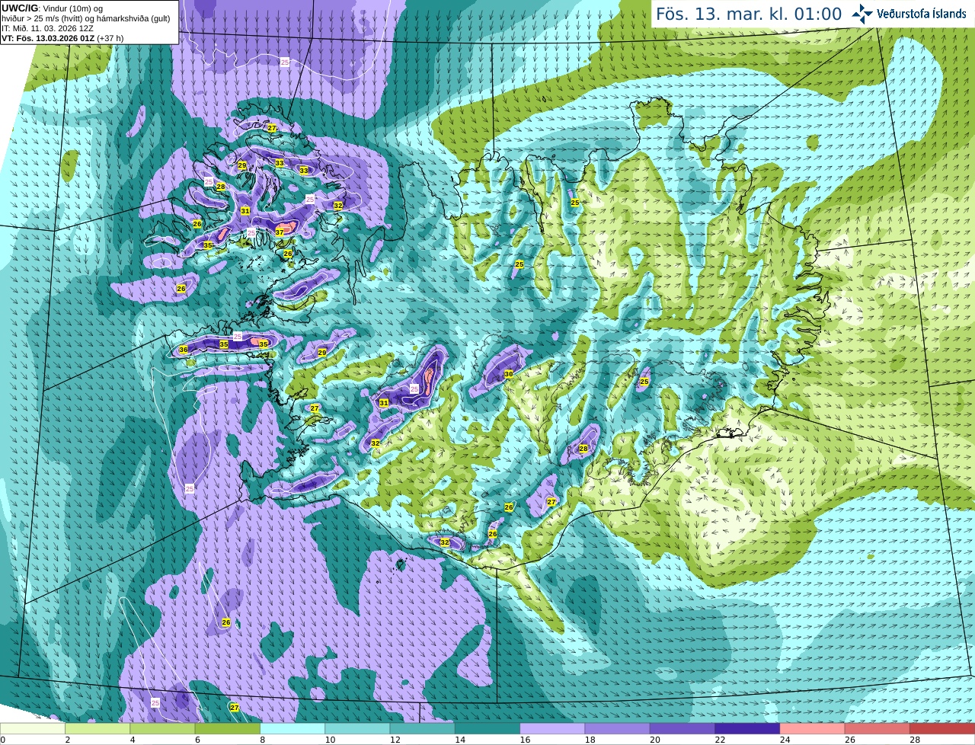Pick the color scale swatch between 16 and 18
The height and width of the screenshot is (745, 975).
tap(552, 728)
